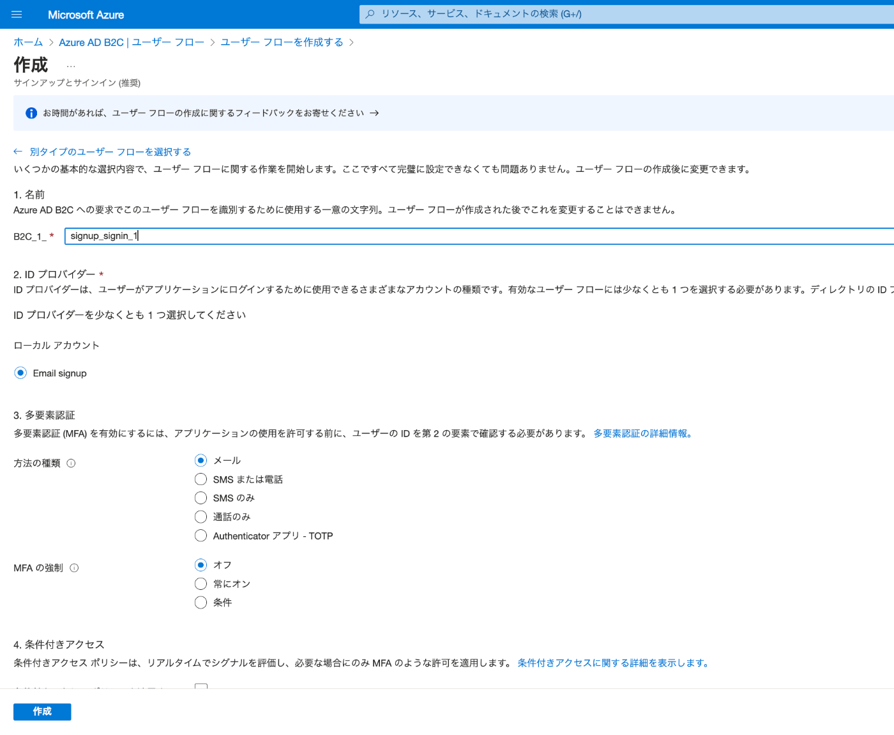Click the search magnifier icon

coord(370,13)
